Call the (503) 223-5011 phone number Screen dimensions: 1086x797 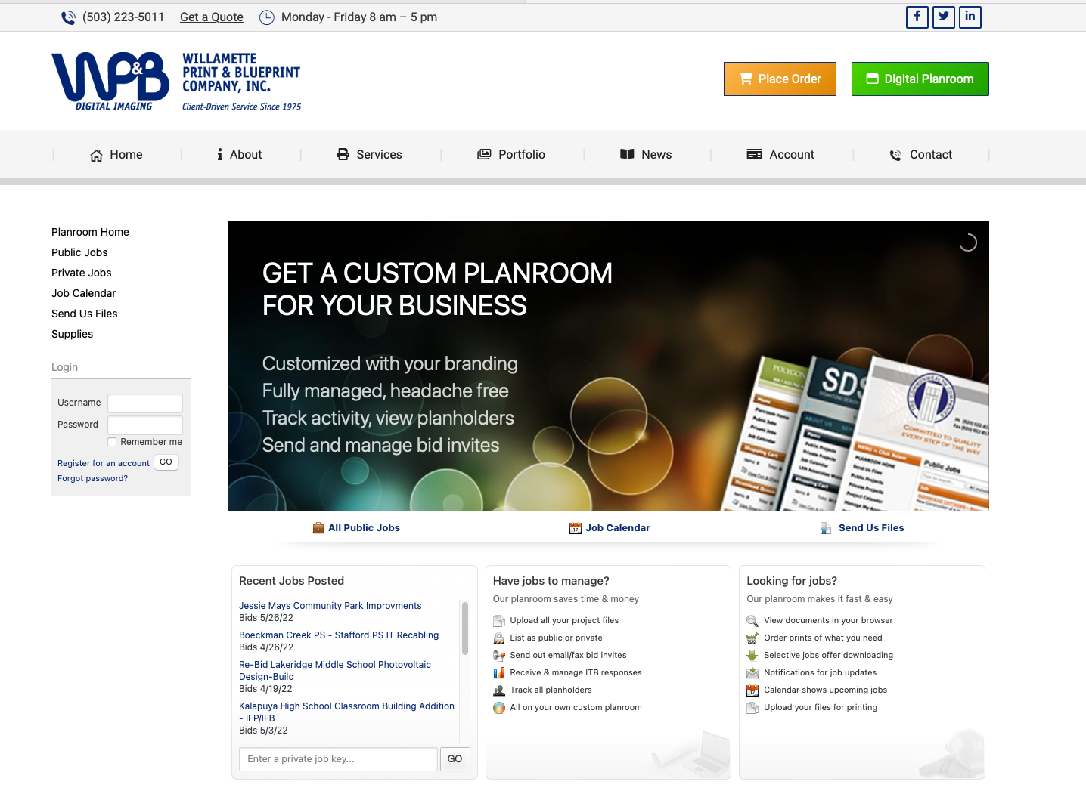pyautogui.click(x=123, y=17)
